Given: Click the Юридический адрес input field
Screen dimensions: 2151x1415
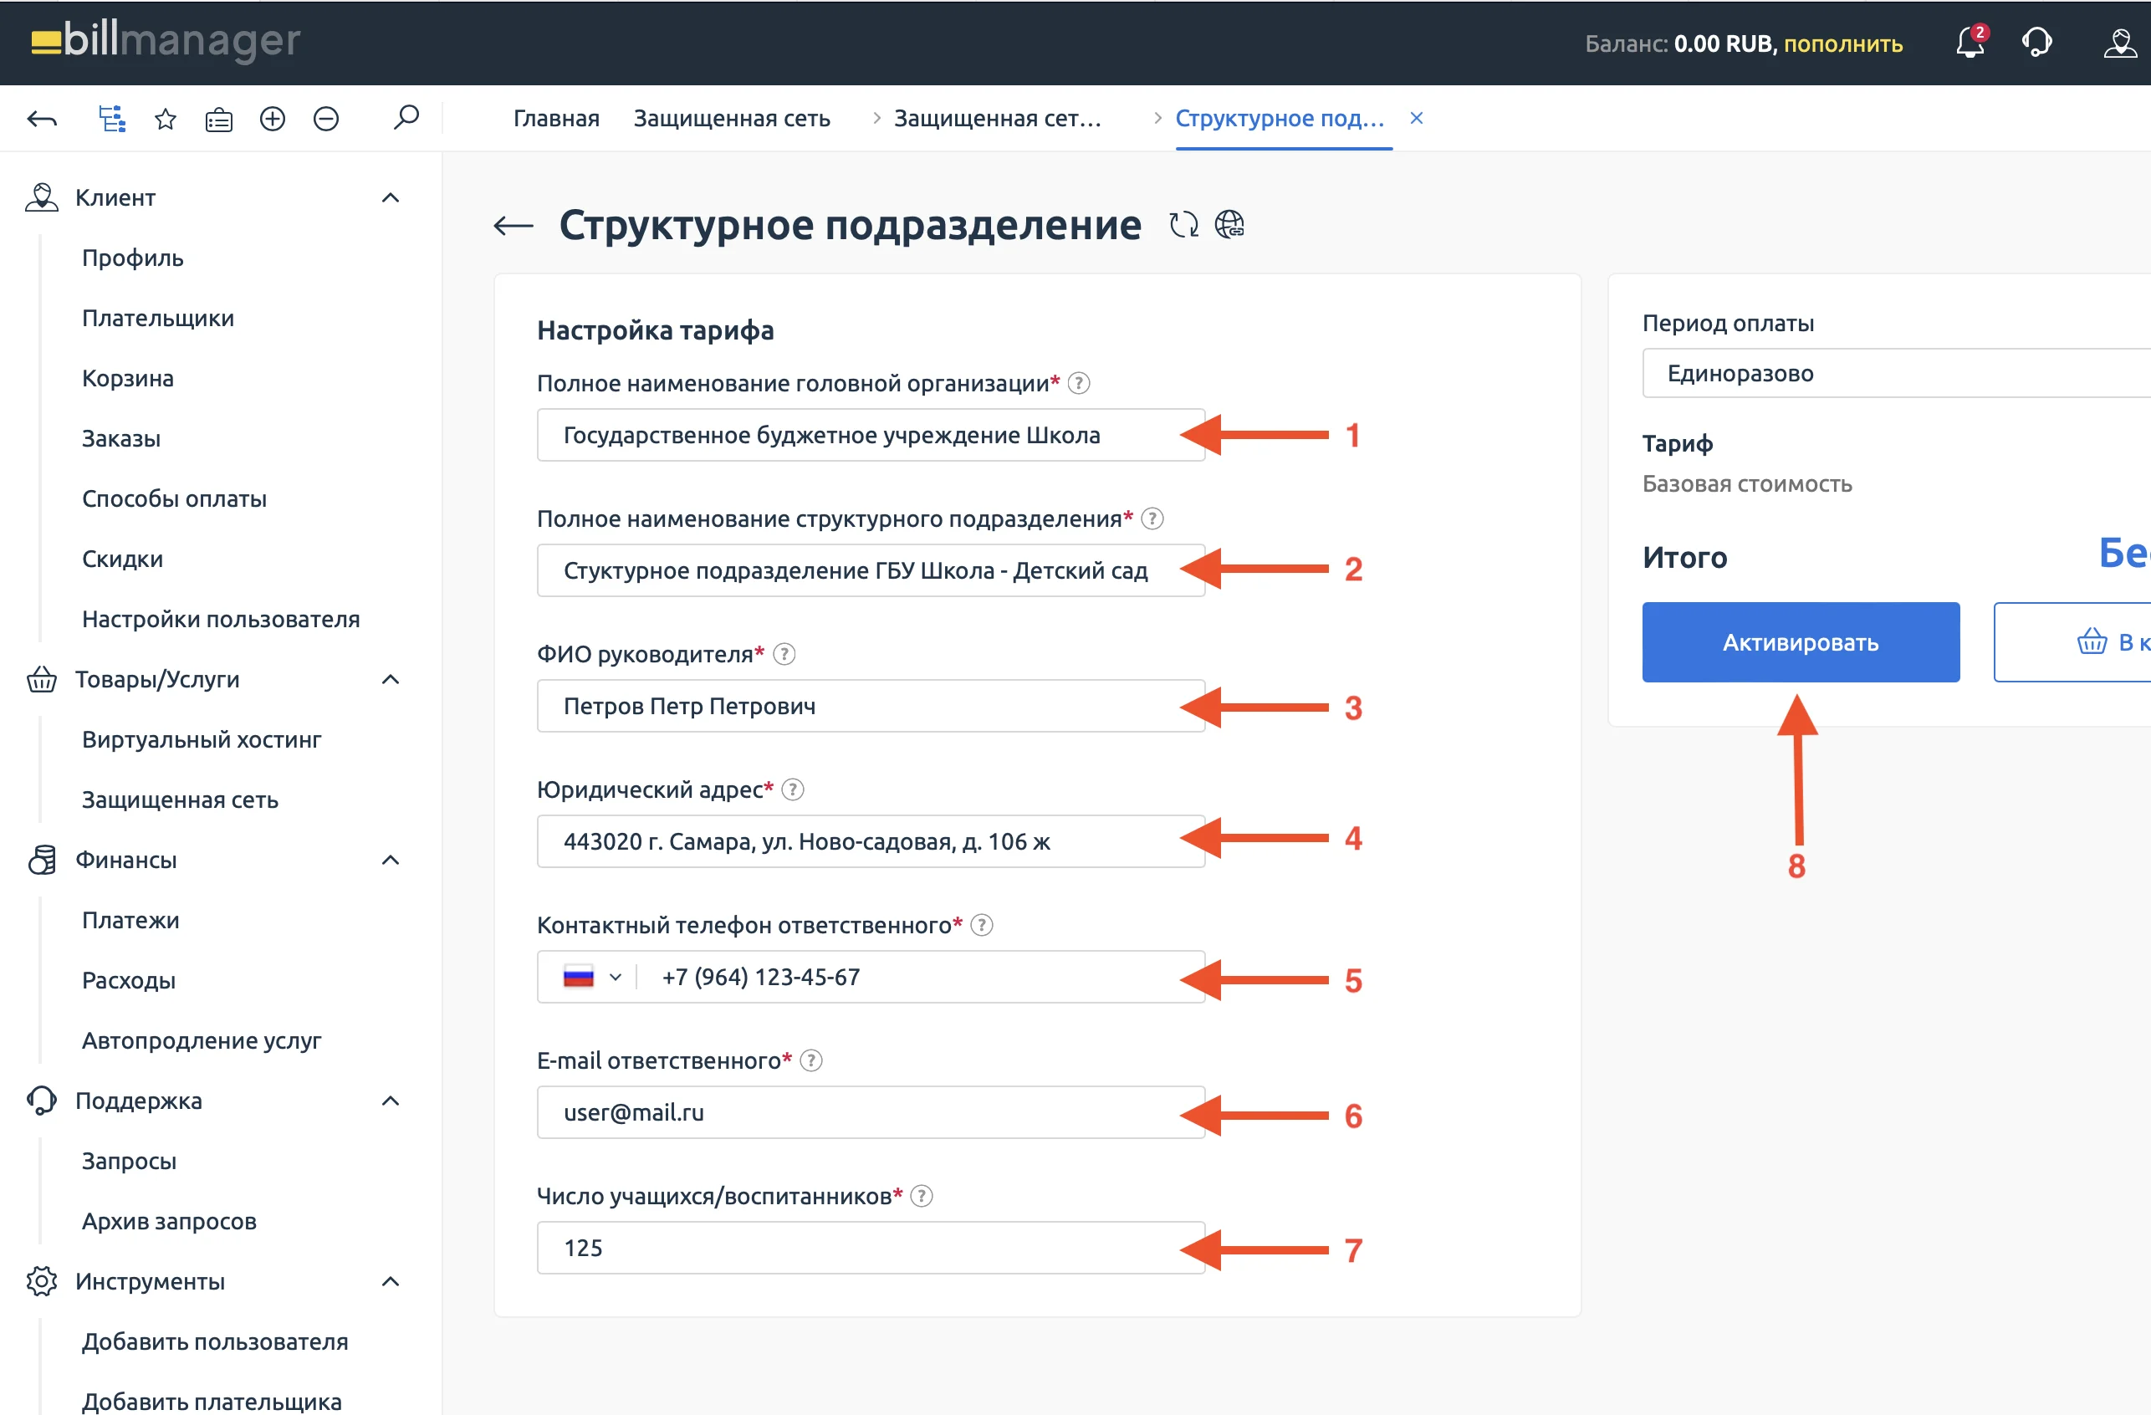Looking at the screenshot, I should point(871,841).
